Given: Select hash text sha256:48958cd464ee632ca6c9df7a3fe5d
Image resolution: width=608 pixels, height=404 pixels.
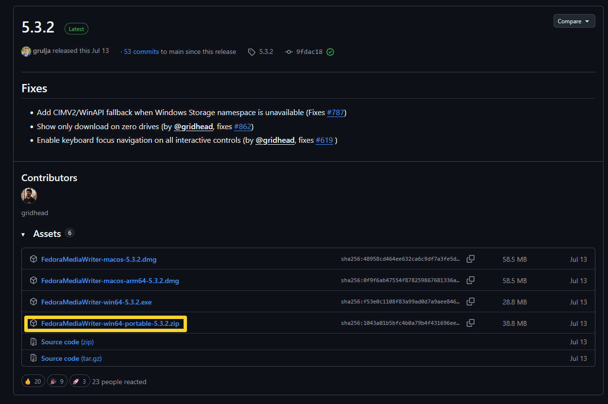Looking at the screenshot, I should click(x=400, y=259).
